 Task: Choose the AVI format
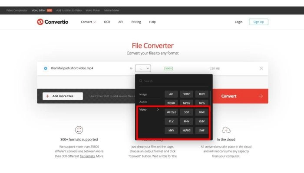[171, 94]
